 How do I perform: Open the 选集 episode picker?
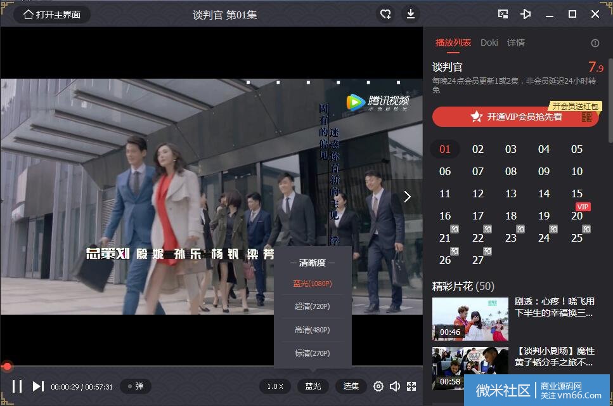tap(351, 386)
